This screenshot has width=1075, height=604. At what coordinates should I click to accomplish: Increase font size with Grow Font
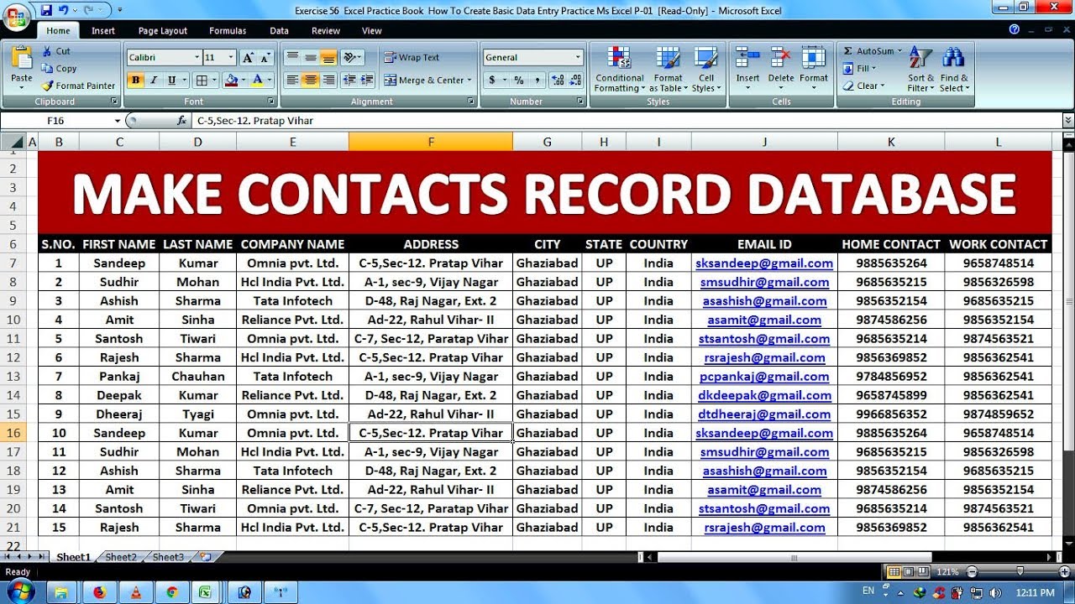click(248, 58)
